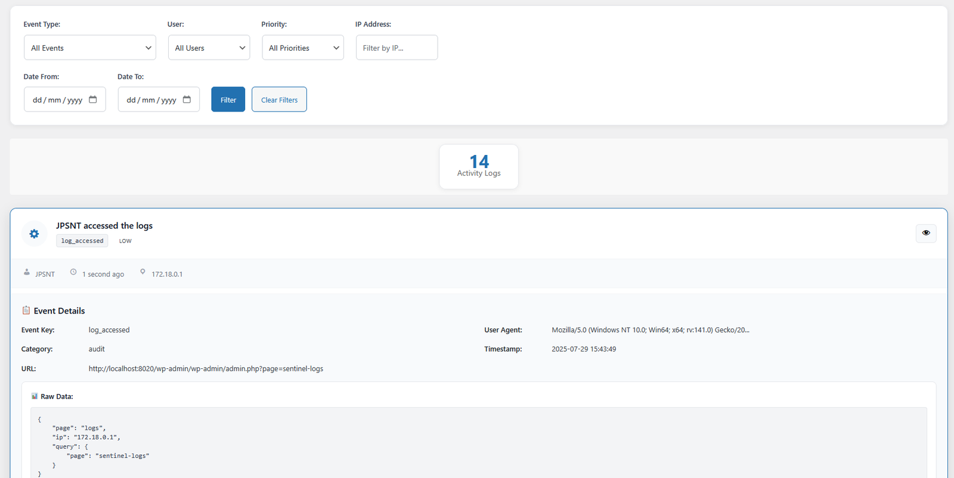The height and width of the screenshot is (478, 954).
Task: Click the Category value audit
Action: coord(97,349)
